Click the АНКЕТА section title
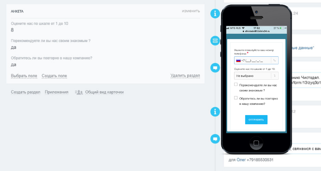The width and height of the screenshot is (321, 171). tap(17, 12)
